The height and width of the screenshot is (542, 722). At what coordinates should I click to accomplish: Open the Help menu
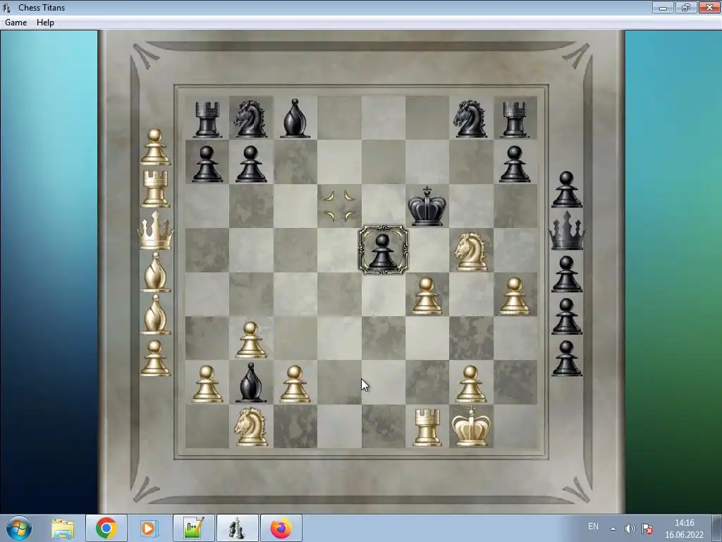click(45, 23)
